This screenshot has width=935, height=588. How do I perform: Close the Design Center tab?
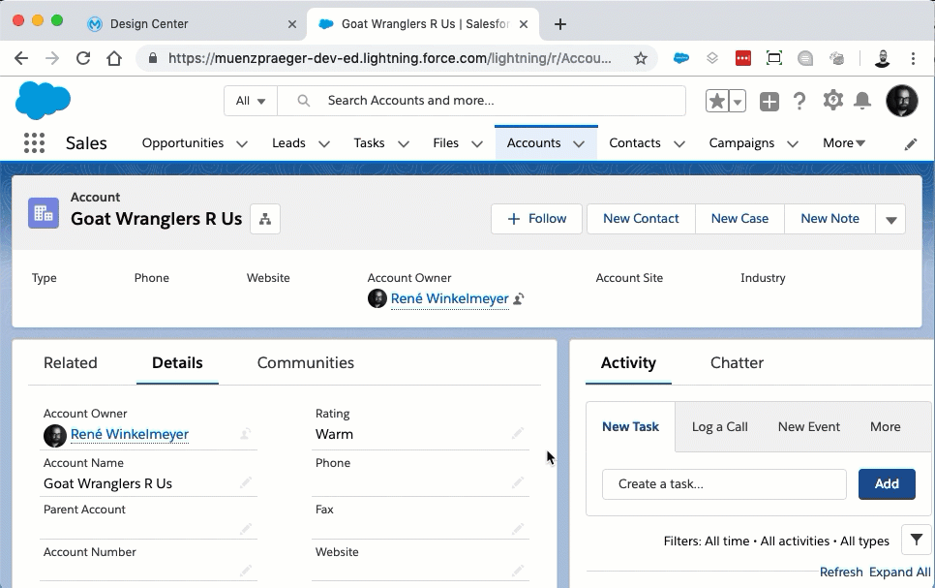(292, 24)
